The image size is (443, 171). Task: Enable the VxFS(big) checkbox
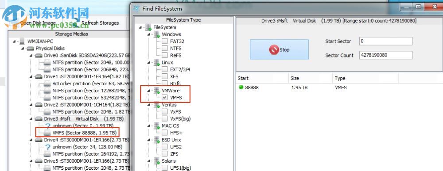pos(164,118)
